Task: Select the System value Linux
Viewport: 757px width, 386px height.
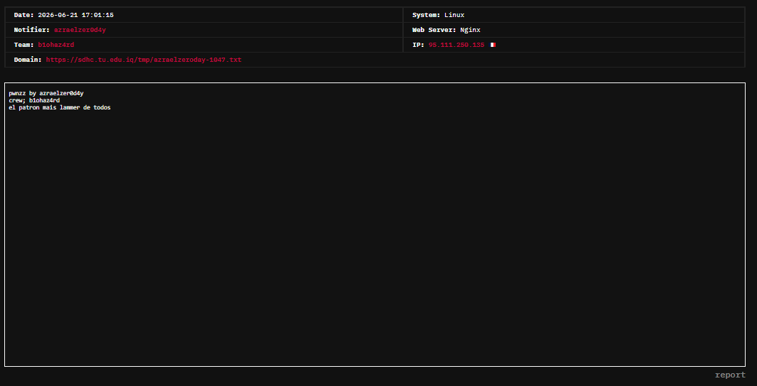Action: 454,15
